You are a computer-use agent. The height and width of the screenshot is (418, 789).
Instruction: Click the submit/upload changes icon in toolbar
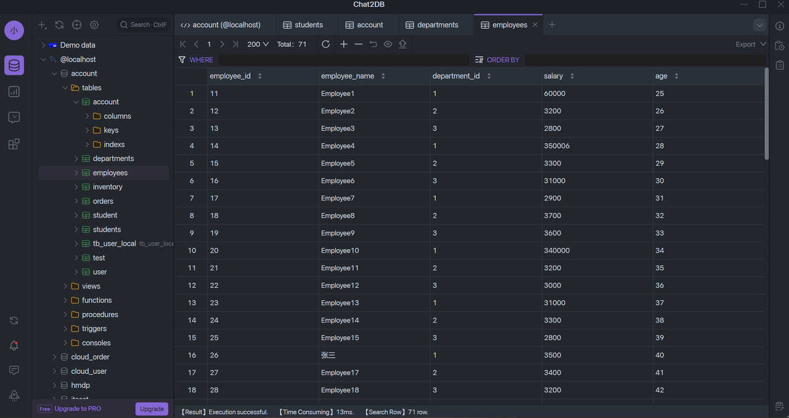[403, 44]
